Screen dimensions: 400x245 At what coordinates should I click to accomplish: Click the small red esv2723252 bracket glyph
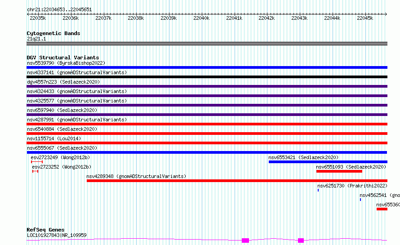click(x=35, y=171)
